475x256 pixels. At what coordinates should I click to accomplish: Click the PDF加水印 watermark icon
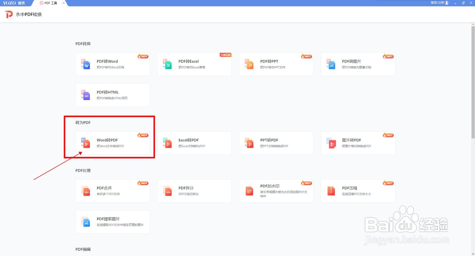tap(249, 191)
